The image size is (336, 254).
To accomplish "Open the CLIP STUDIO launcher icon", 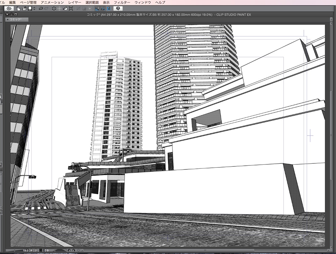I will point(9,9).
